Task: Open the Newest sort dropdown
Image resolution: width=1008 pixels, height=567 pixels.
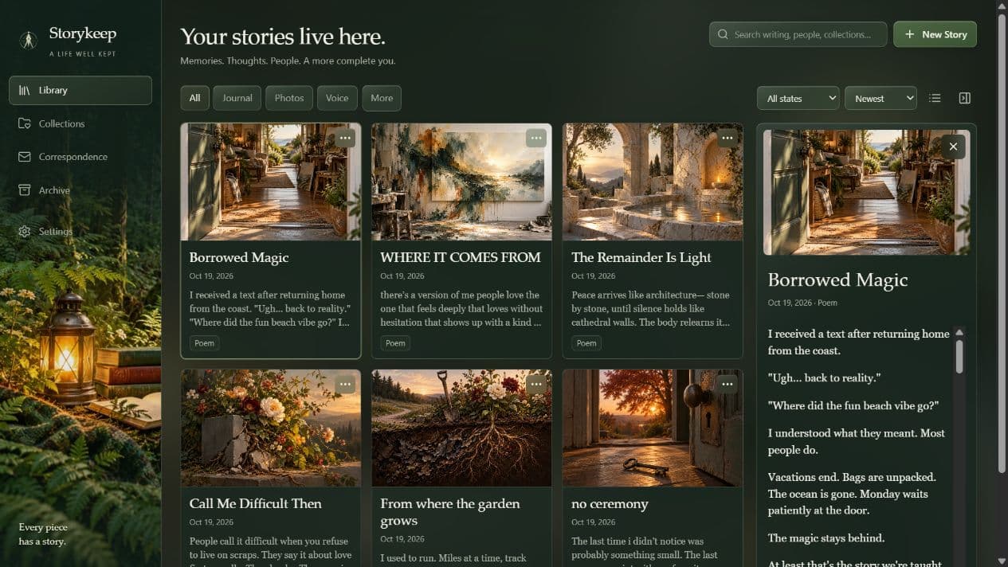Action: 881,98
